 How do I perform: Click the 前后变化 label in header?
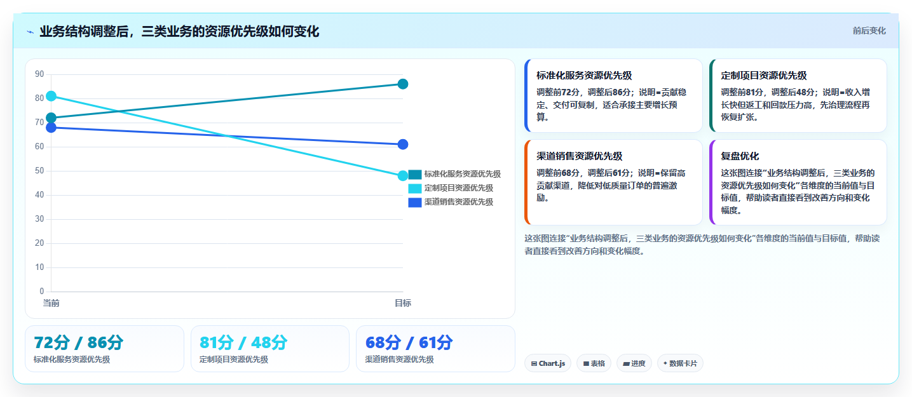869,31
